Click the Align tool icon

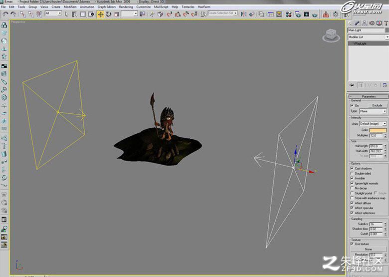[251, 14]
